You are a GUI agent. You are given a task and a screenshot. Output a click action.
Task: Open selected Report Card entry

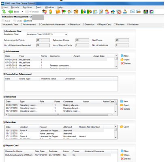(x=125, y=155)
